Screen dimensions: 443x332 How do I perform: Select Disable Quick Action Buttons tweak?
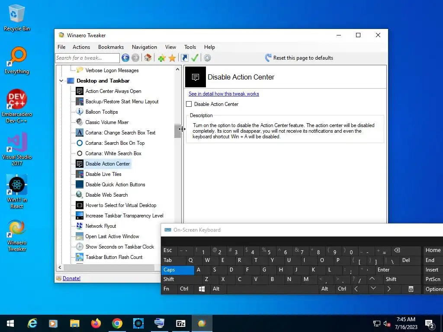pyautogui.click(x=115, y=185)
